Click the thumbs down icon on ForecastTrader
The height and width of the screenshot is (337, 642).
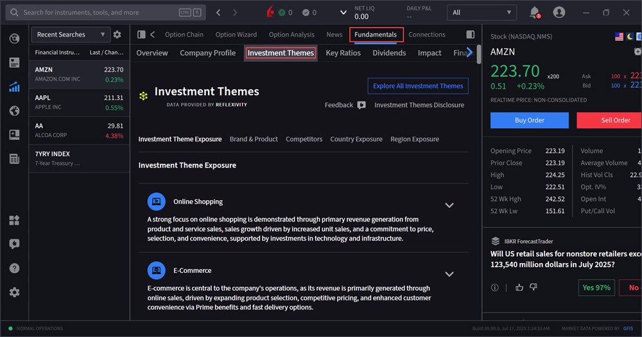534,288
